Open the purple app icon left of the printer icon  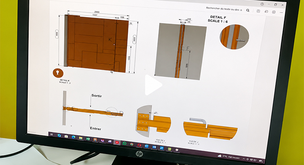[103, 141]
